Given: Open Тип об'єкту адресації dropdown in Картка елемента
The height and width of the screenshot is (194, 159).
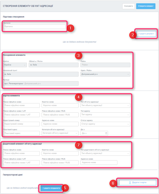Looking at the screenshot, I should point(105,106).
